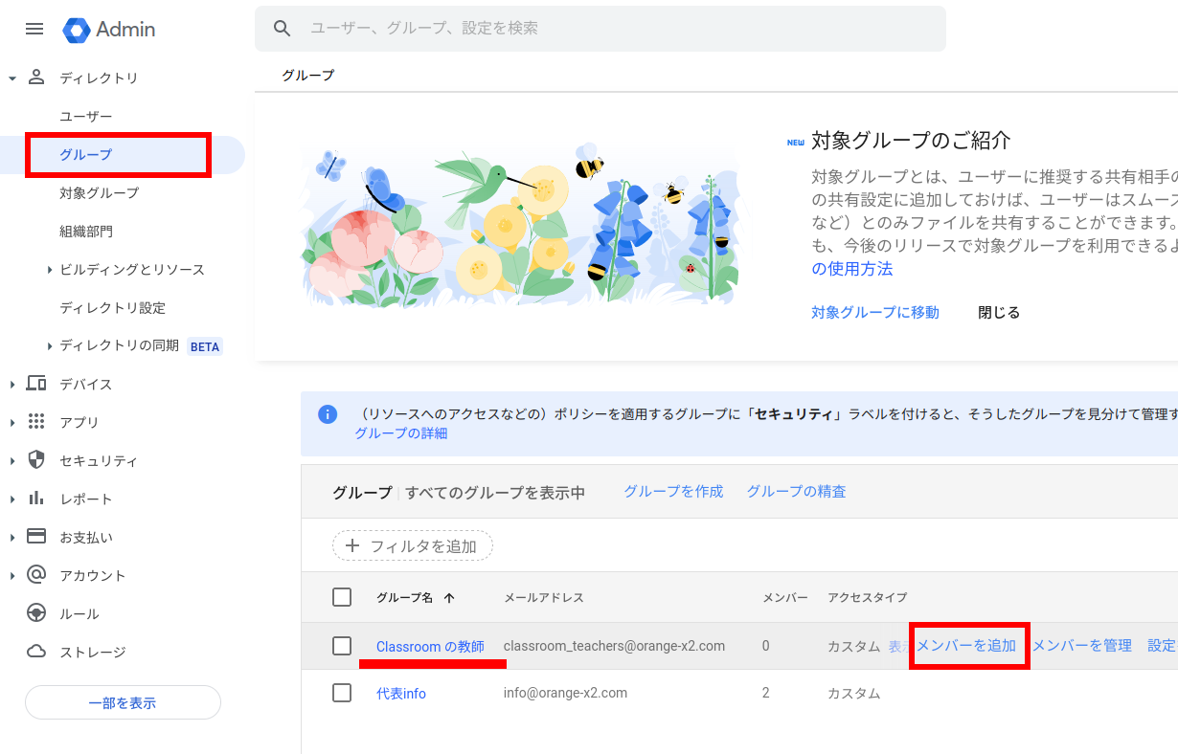
Task: Click the Google Admin logo
Action: (x=77, y=30)
